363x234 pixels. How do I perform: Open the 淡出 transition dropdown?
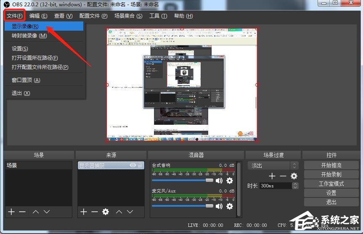(273, 166)
